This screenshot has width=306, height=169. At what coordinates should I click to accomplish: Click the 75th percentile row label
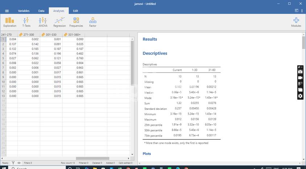153,136
